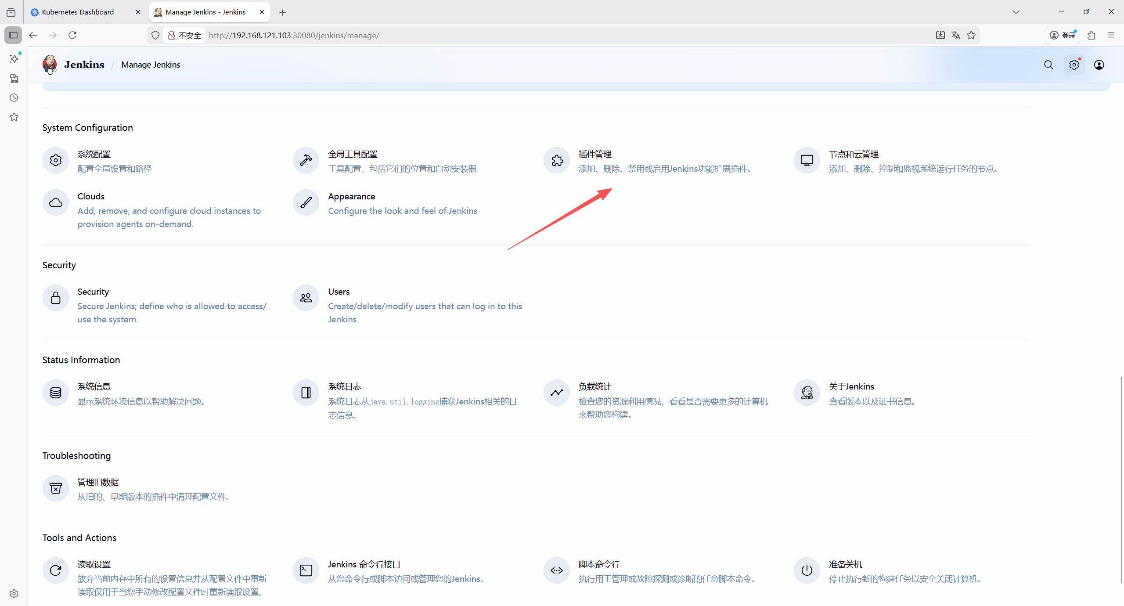1124x606 pixels.
Task: Open the 节点和云管理 link
Action: tap(854, 155)
